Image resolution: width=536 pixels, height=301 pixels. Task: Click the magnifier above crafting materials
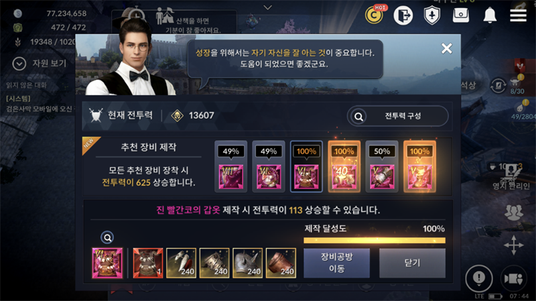(x=107, y=237)
